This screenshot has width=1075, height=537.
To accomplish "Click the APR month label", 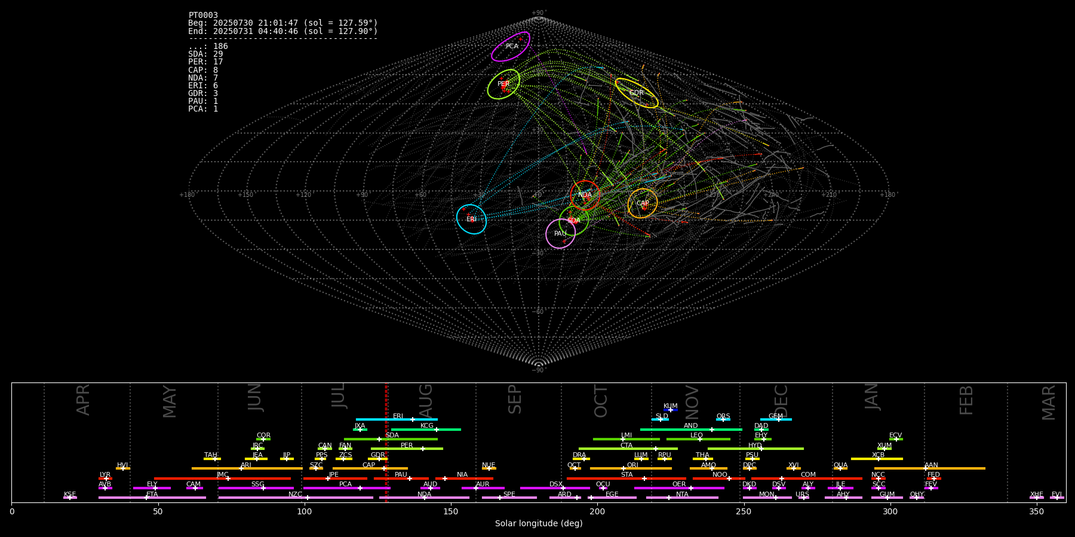I will 83,400.
